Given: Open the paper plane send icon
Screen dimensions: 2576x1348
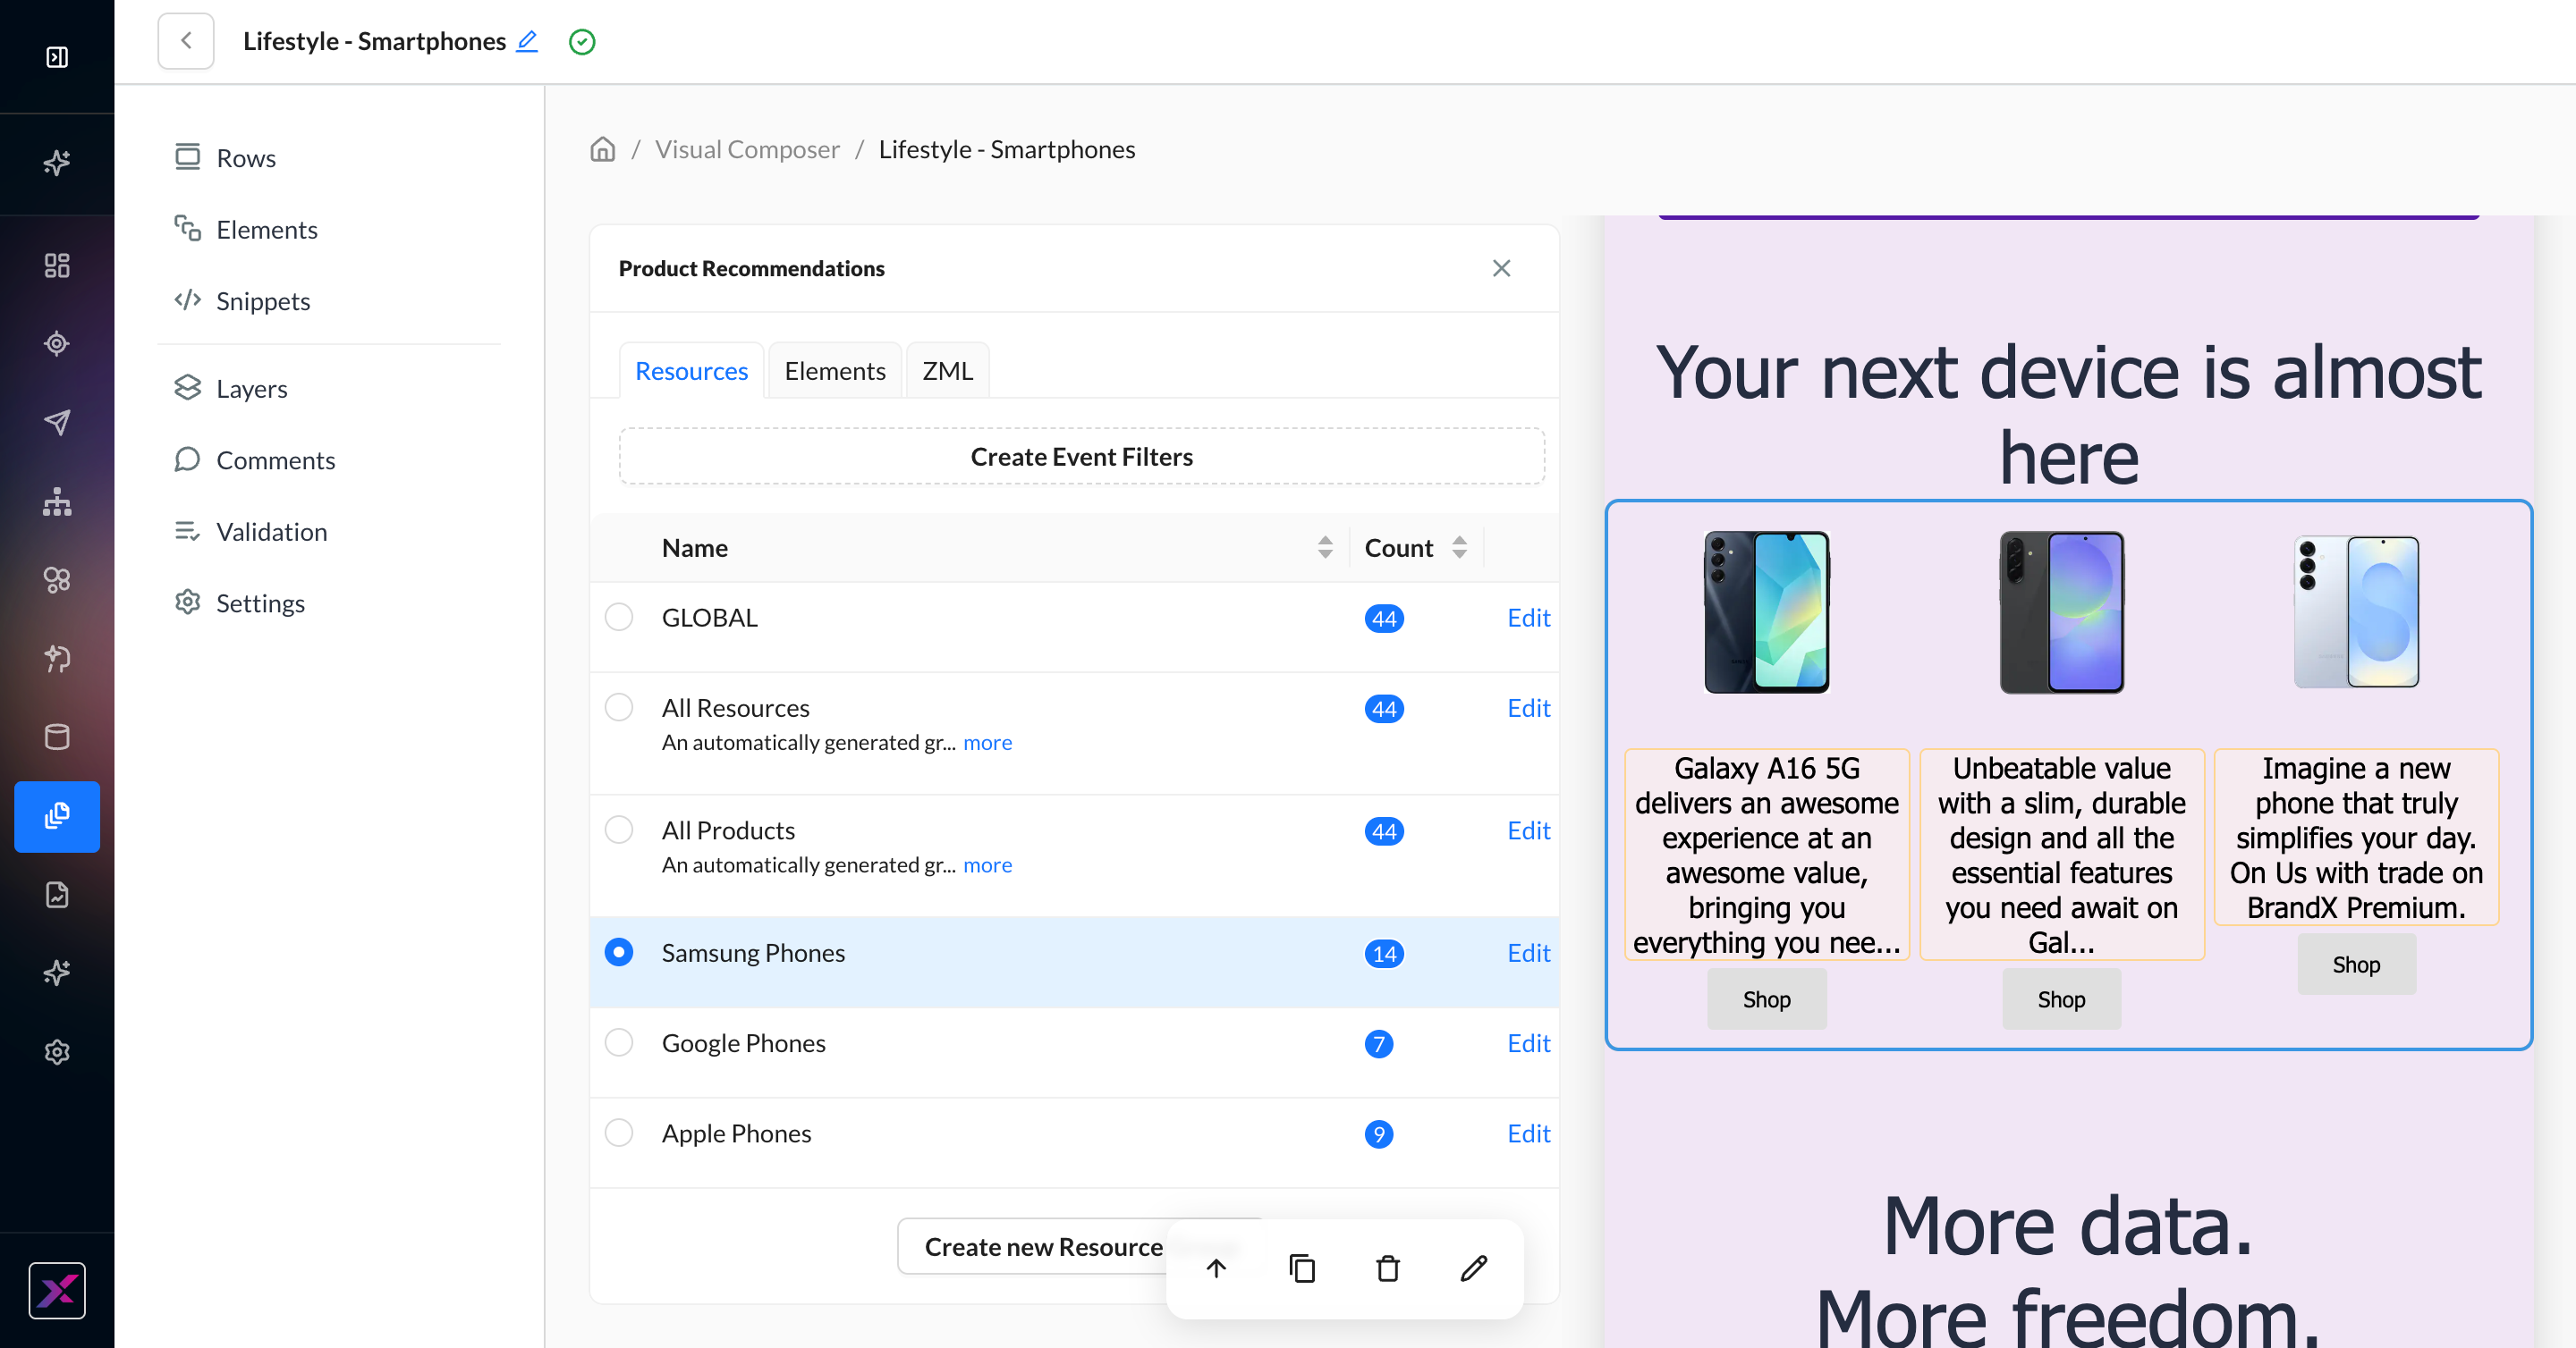Looking at the screenshot, I should [57, 423].
